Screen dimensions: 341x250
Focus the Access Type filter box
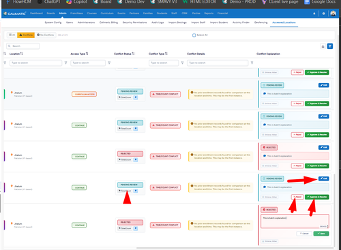pos(88,63)
